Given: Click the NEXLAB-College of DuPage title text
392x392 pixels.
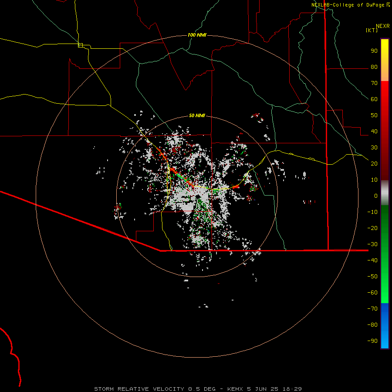Looking at the screenshot, I should (348, 5).
